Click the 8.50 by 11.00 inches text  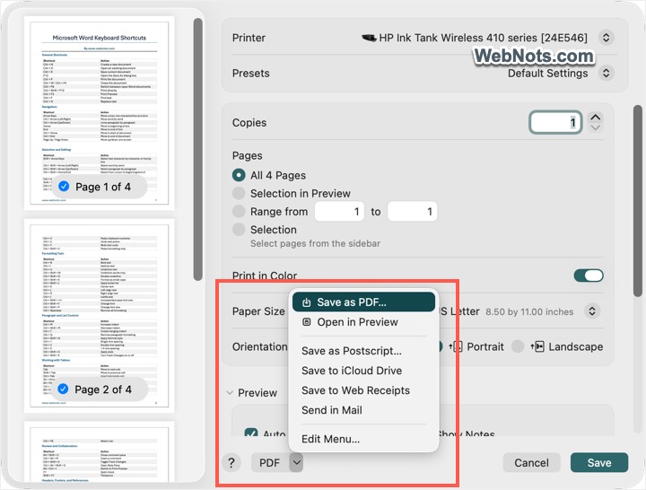tap(529, 312)
